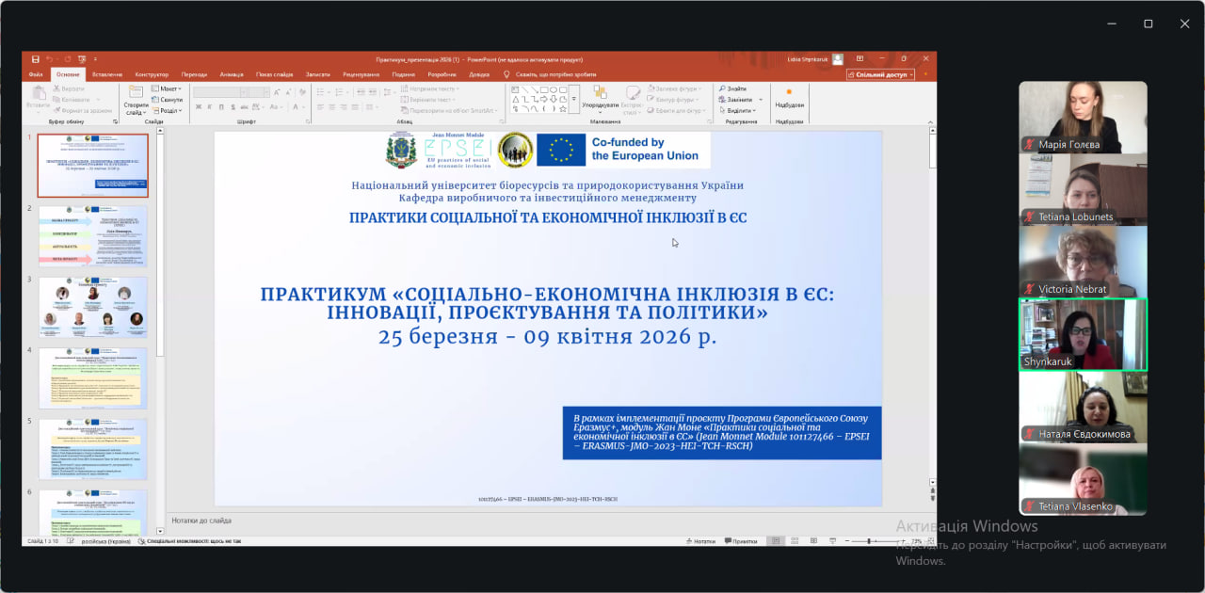
Task: Select slide 3 thumbnail with team photos
Action: click(x=92, y=307)
